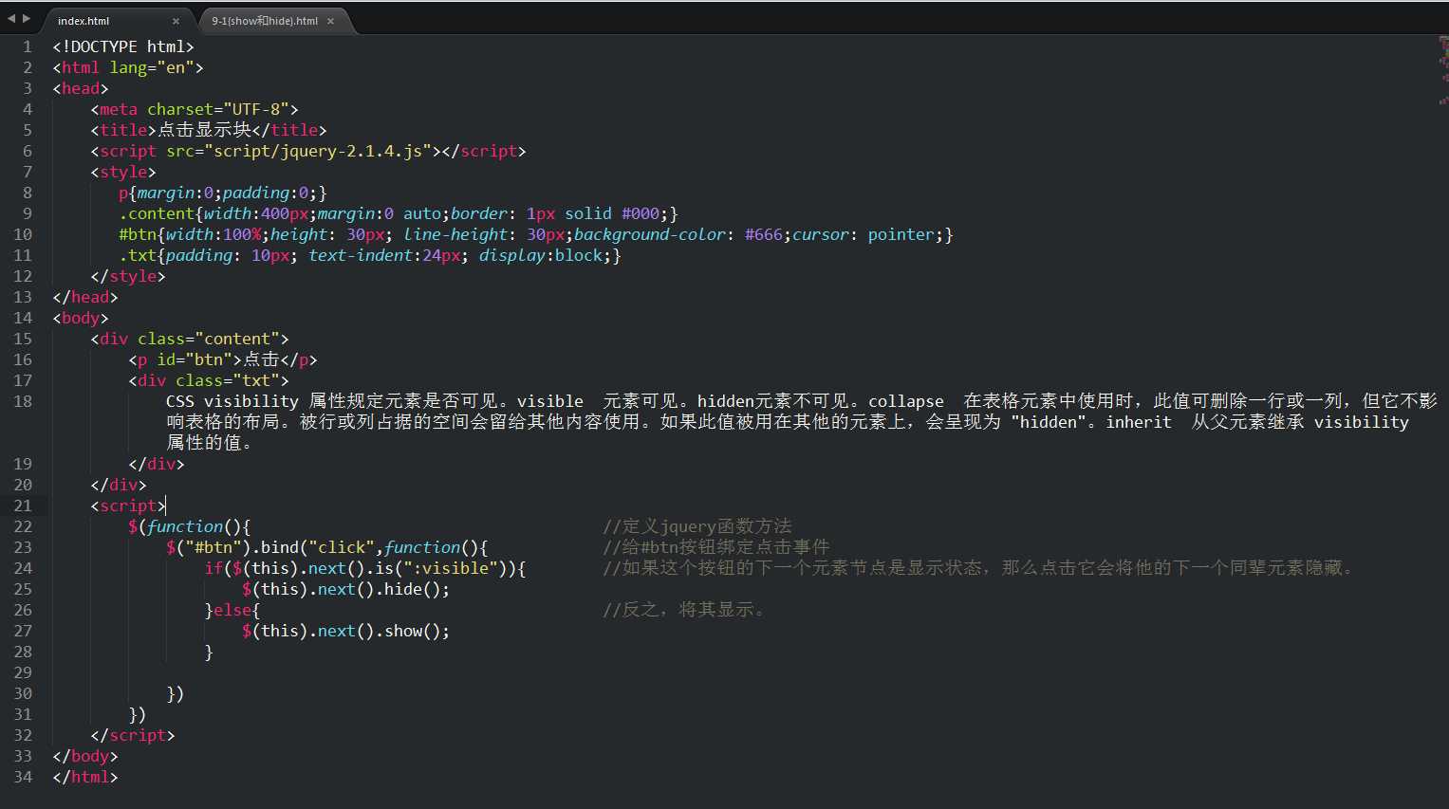Screen dimensions: 1449x809
Task: Click the p id="btn" line
Action: click(x=223, y=359)
